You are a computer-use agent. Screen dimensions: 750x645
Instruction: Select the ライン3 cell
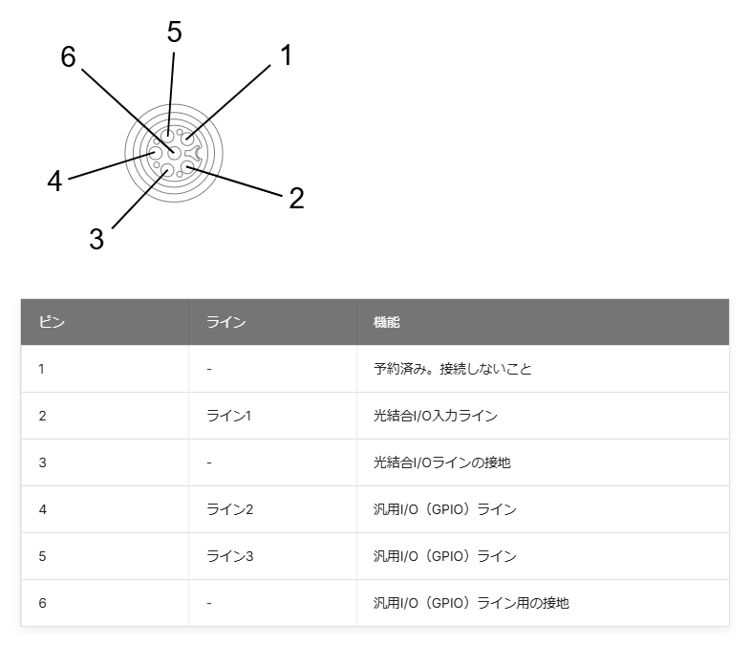[x=272, y=556]
